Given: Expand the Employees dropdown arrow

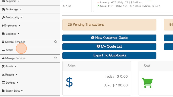Looking at the screenshot, I should coord(19,25).
